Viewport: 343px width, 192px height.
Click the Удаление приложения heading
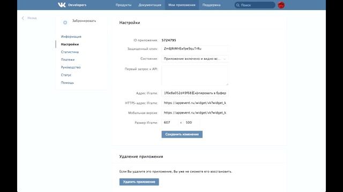141,156
